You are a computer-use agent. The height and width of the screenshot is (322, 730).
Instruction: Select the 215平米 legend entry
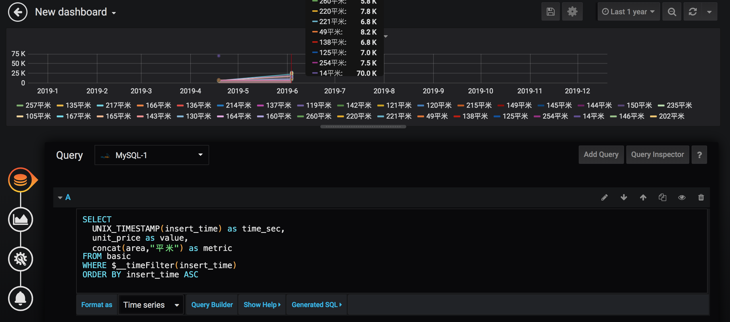click(479, 105)
